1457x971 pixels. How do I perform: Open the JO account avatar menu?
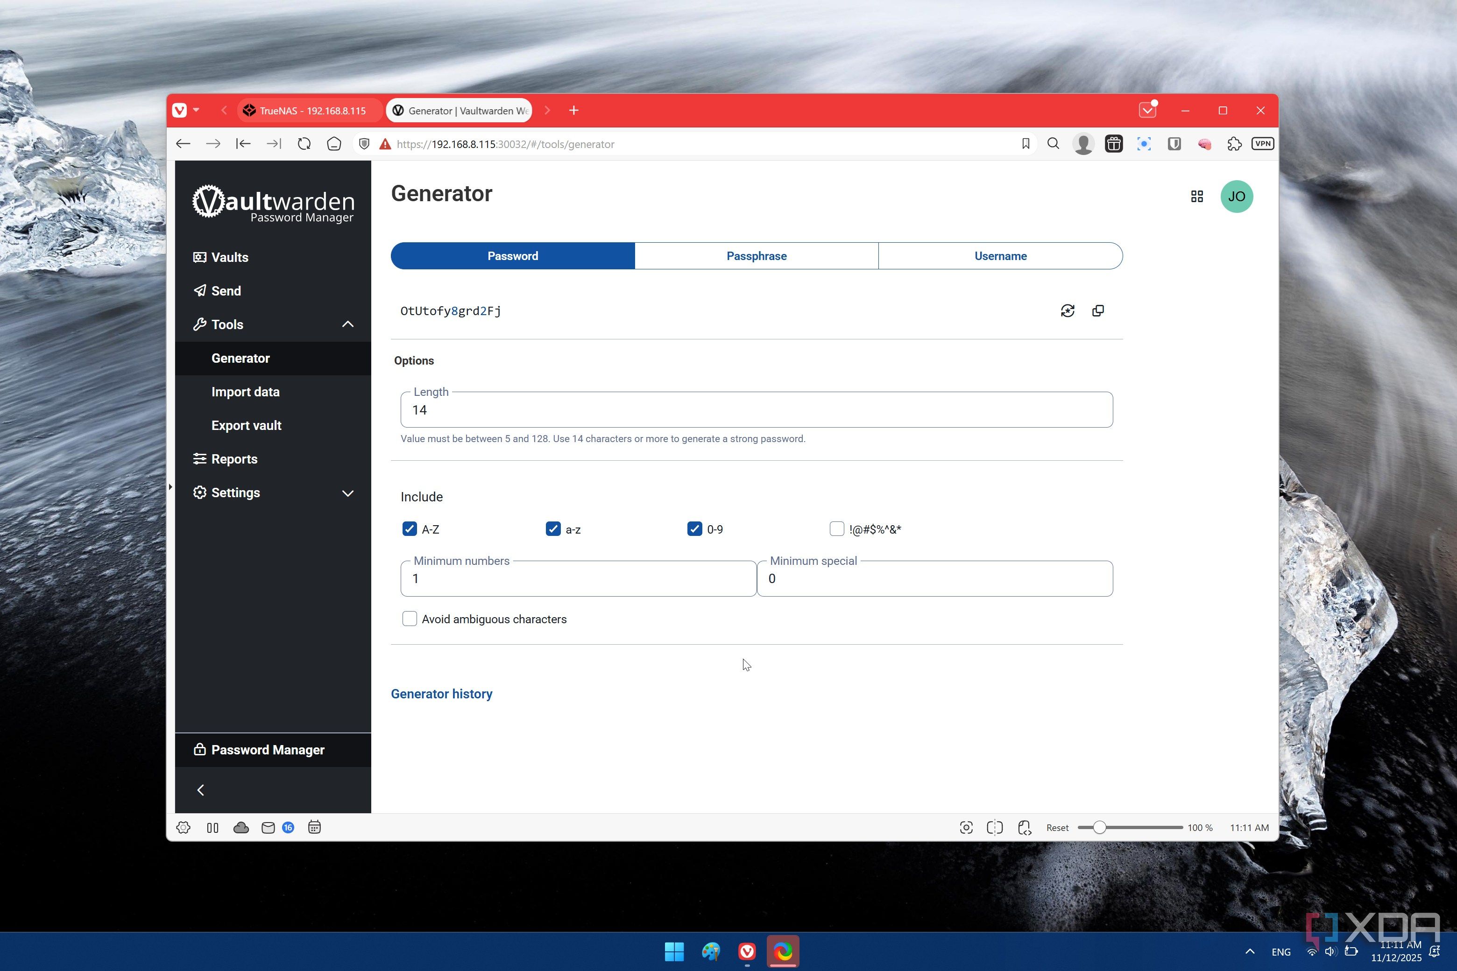1237,197
